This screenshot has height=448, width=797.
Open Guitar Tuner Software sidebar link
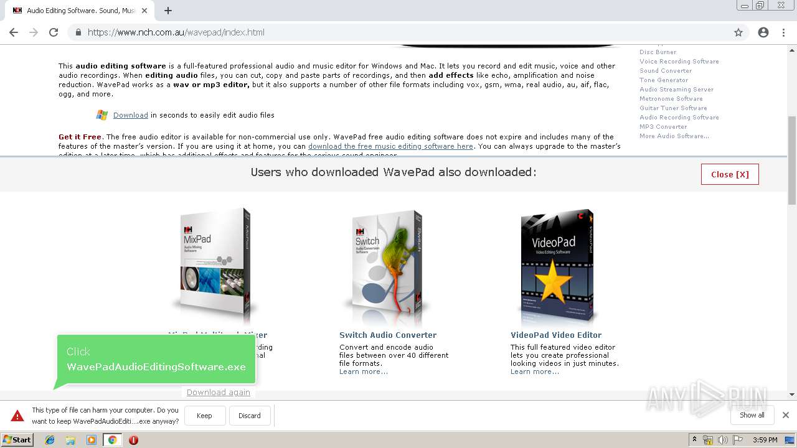pyautogui.click(x=673, y=108)
